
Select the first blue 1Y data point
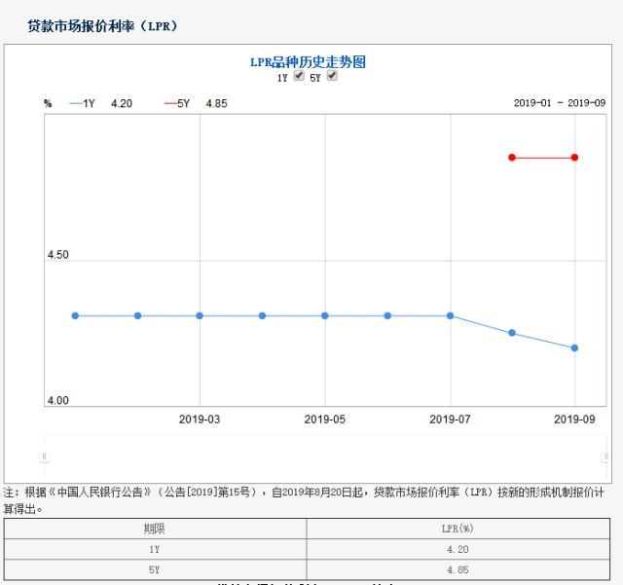75,315
